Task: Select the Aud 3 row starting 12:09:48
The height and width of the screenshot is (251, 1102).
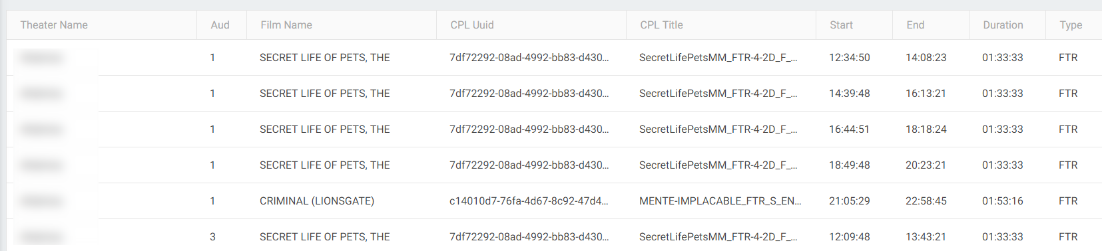Action: pos(554,236)
